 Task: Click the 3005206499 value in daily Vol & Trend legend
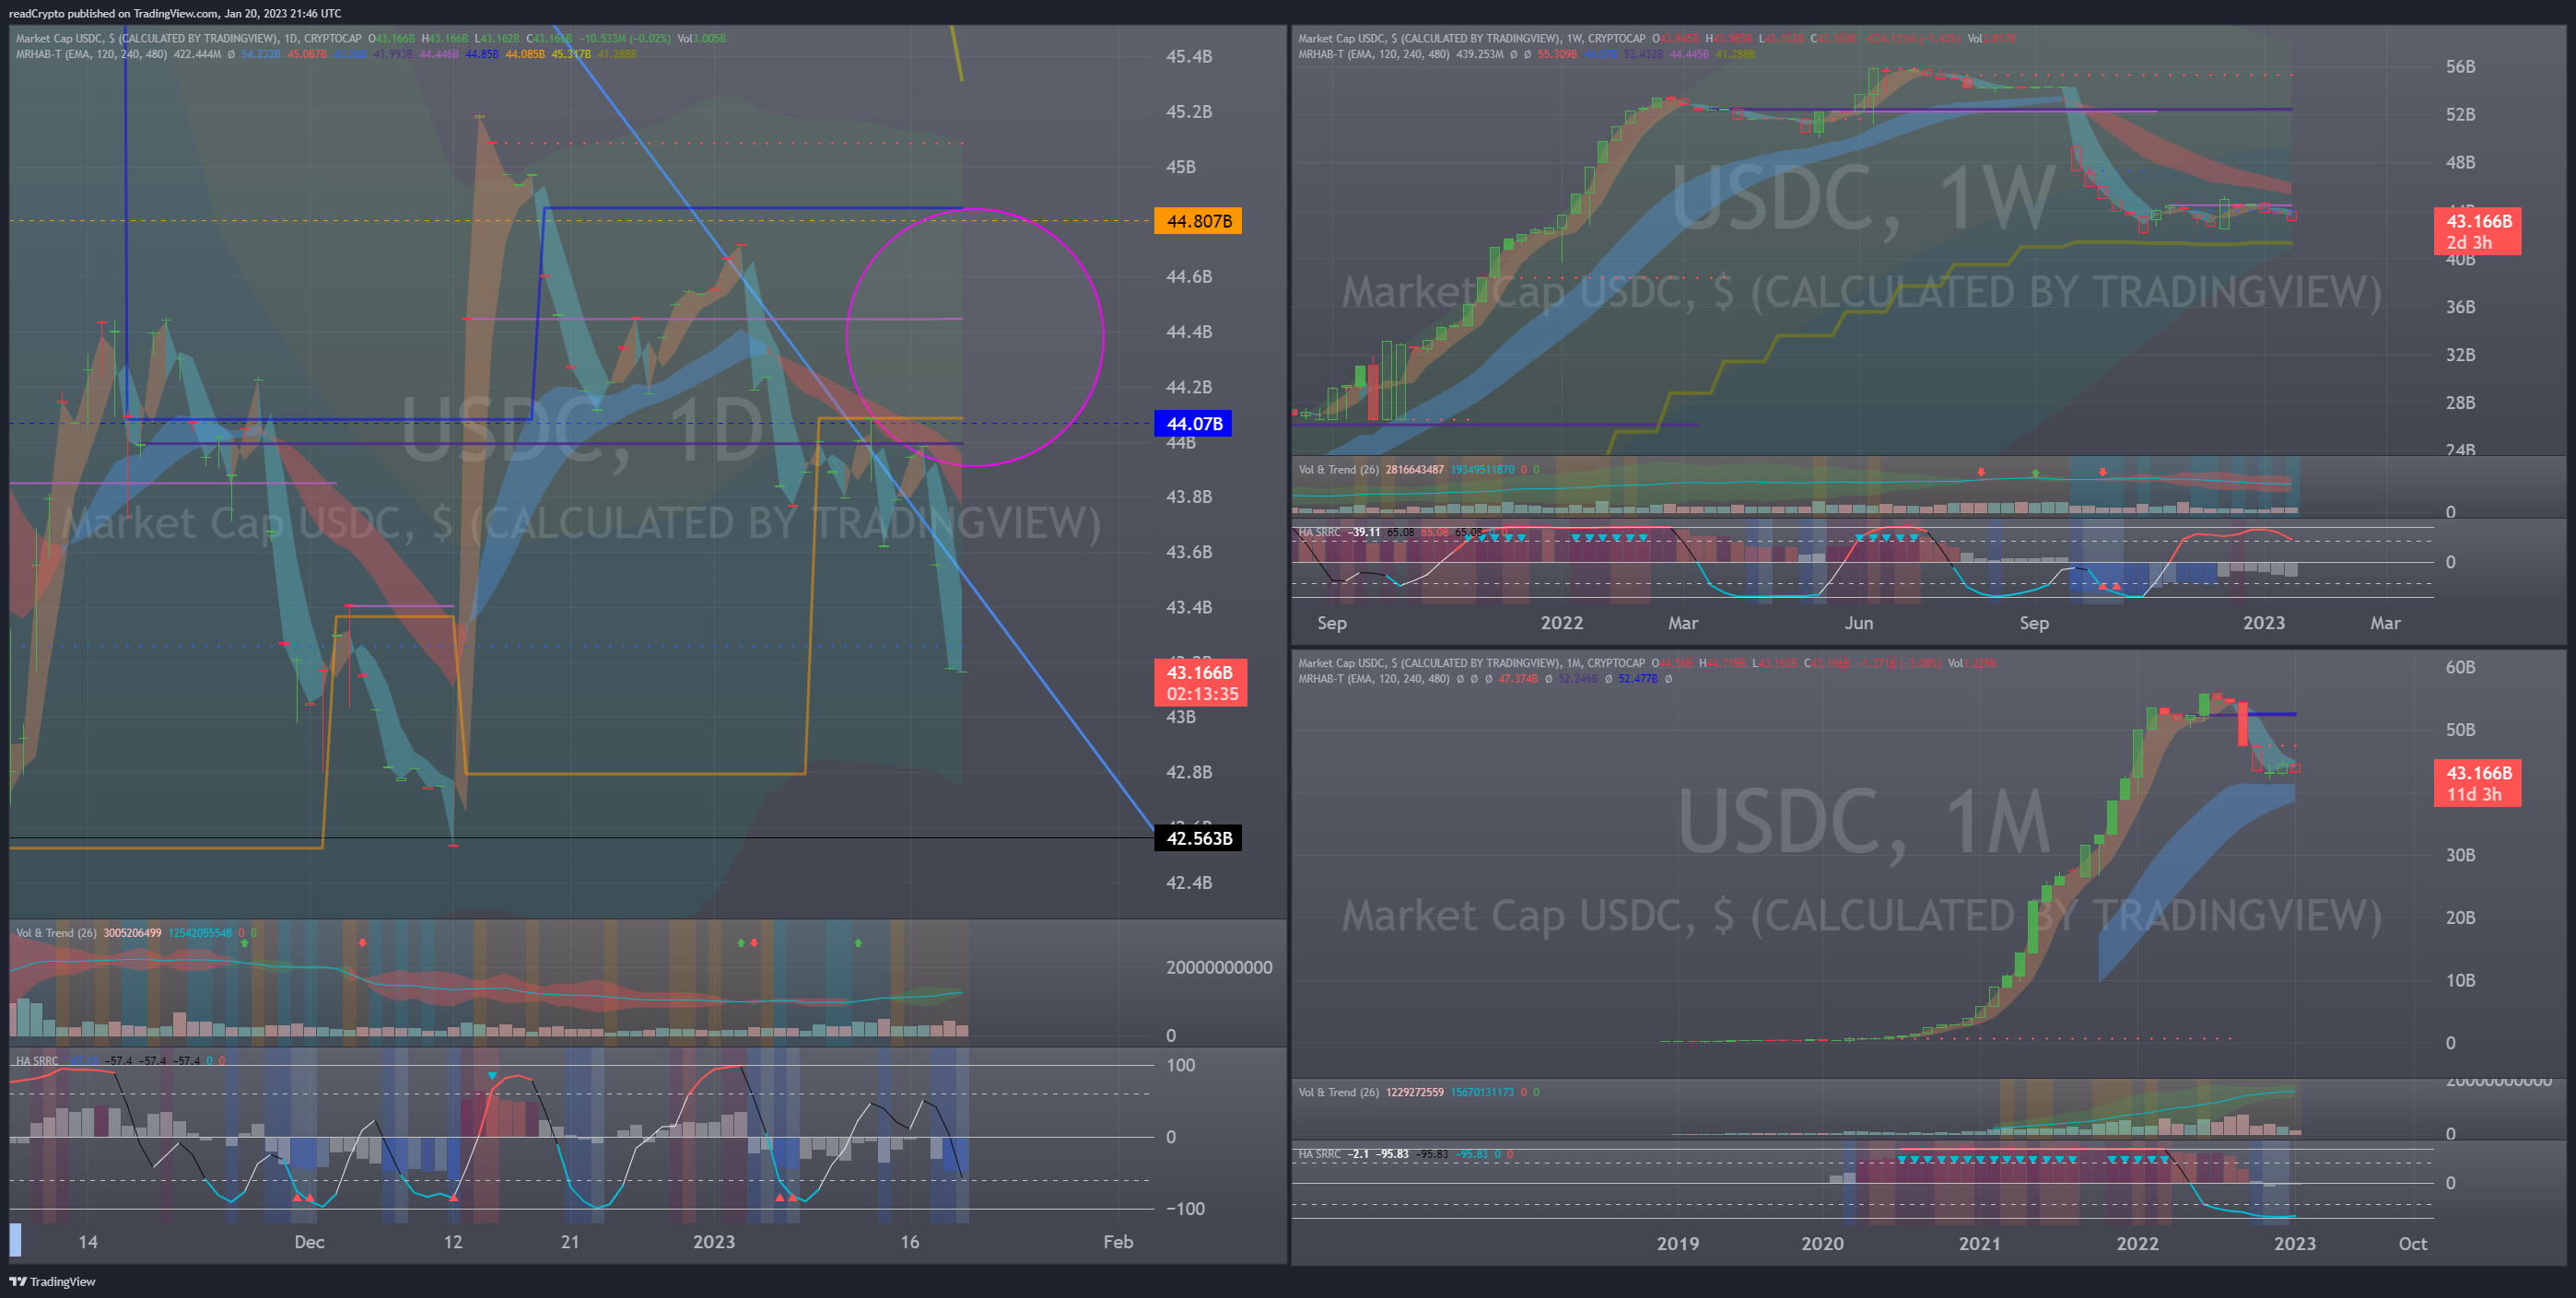click(132, 933)
